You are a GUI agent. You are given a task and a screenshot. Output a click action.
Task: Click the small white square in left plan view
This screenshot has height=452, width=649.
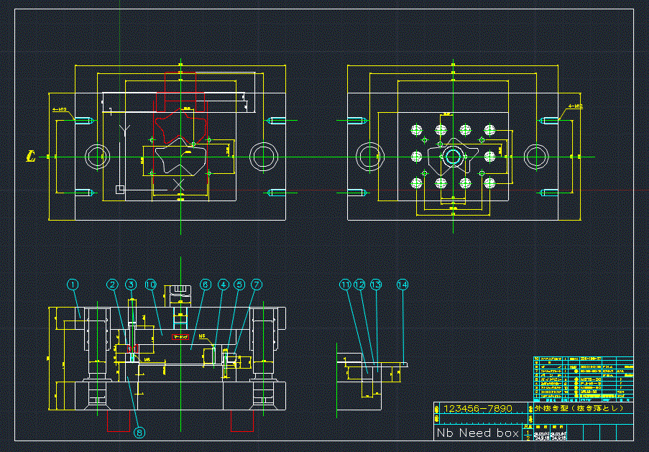[119, 190]
